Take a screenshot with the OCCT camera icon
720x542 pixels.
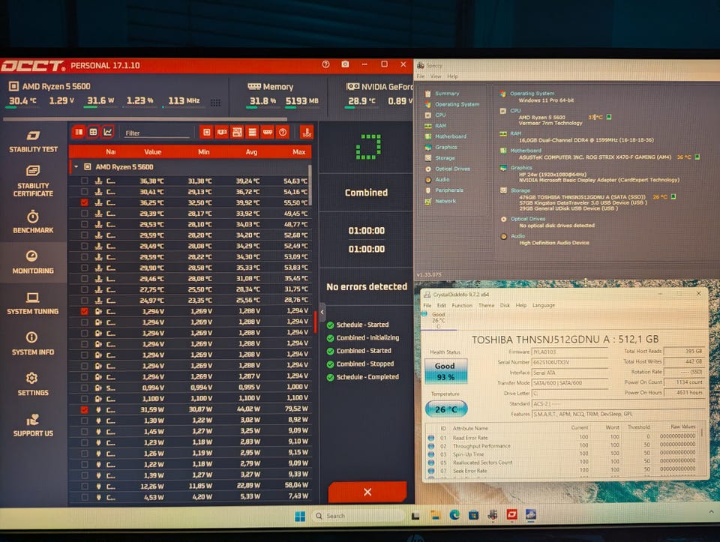pos(345,64)
